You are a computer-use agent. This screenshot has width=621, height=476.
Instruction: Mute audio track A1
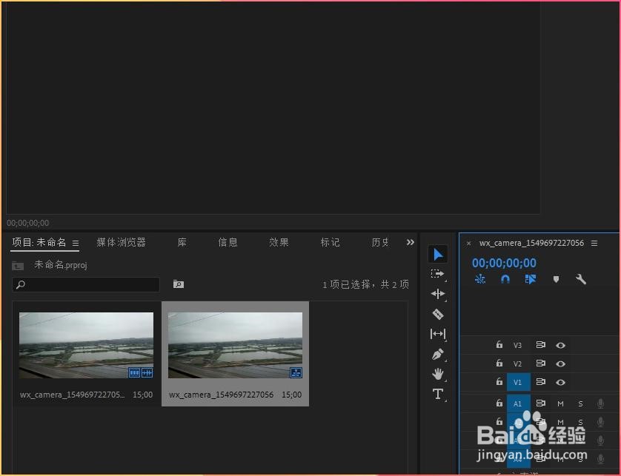560,403
